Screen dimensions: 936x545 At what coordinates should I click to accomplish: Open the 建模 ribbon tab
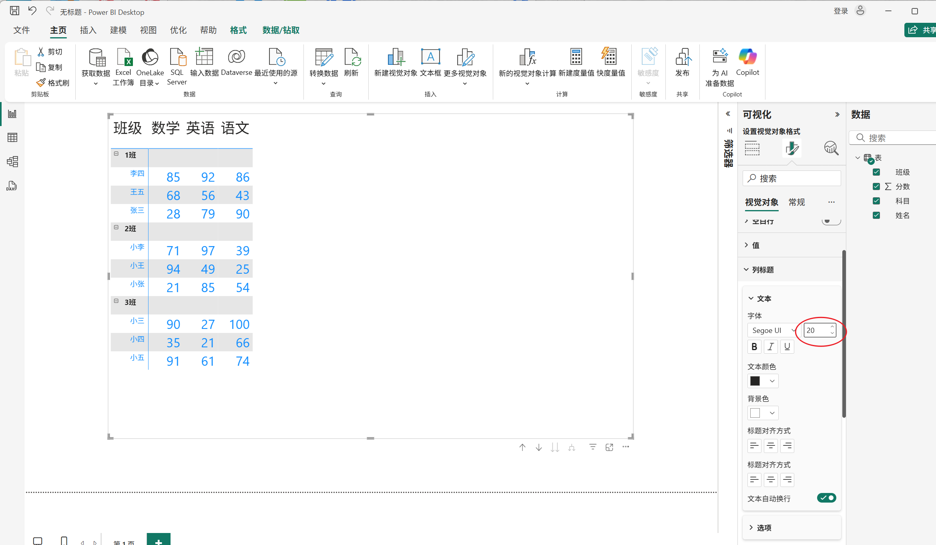tap(118, 30)
